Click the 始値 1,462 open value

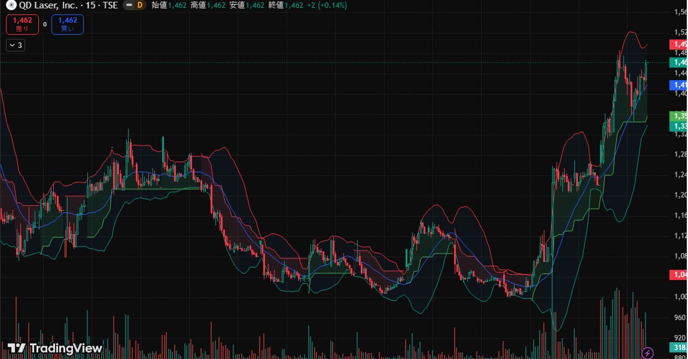point(169,5)
